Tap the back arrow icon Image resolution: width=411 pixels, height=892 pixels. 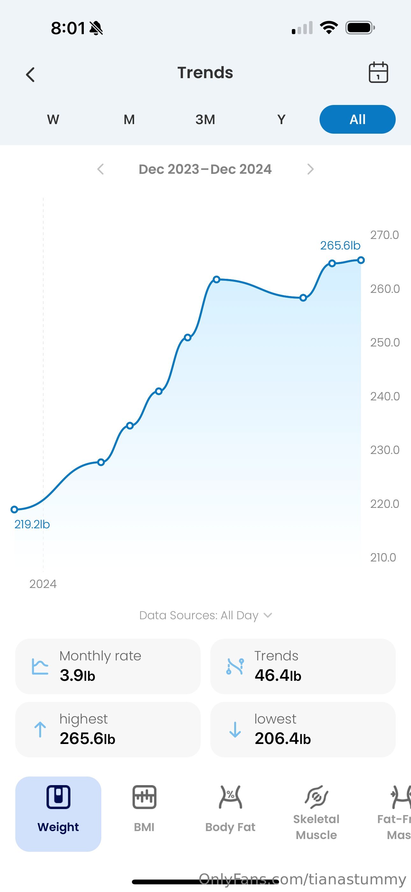[x=31, y=74]
